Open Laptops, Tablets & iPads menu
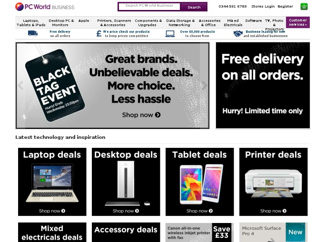This screenshot has width=325, height=242. click(31, 22)
